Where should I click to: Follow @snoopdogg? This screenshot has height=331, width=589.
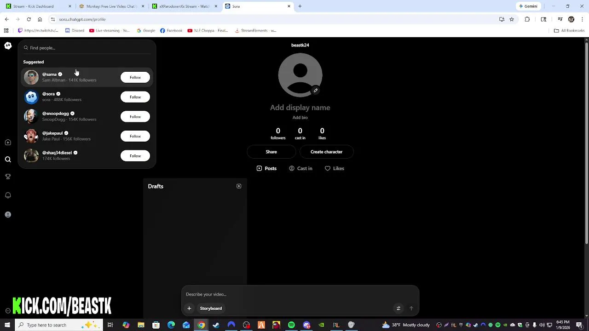pos(135,117)
